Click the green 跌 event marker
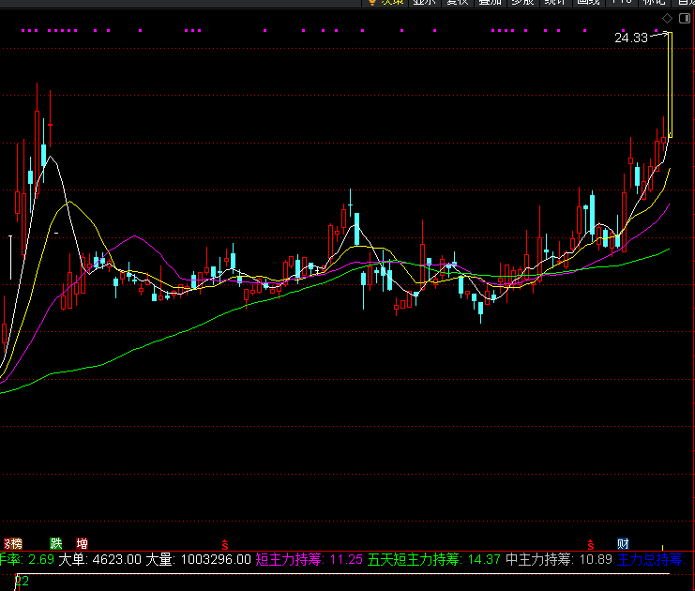 tap(56, 543)
